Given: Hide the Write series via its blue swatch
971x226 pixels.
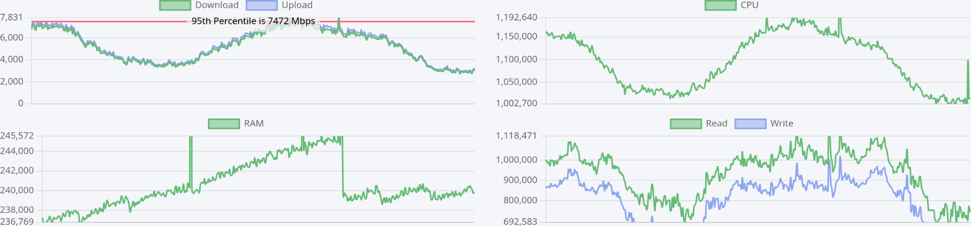Looking at the screenshot, I should [750, 124].
